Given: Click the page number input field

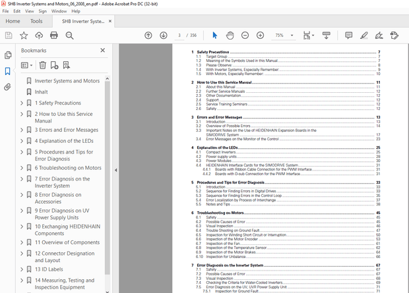Looking at the screenshot, I should point(179,36).
